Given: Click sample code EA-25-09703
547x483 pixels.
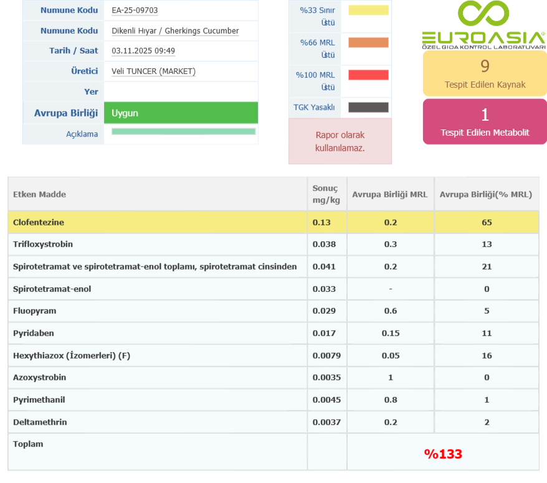Looking at the screenshot, I should tap(135, 11).
